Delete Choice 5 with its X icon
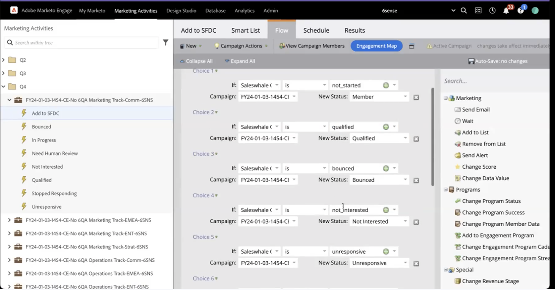Screen dimensions: 555x290 [x=416, y=263]
